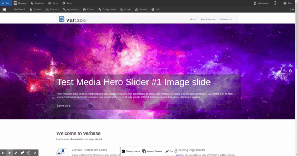Screen dimensions: 298x156
Task: Click the Landing Page Builder heading
Action: click(191, 150)
